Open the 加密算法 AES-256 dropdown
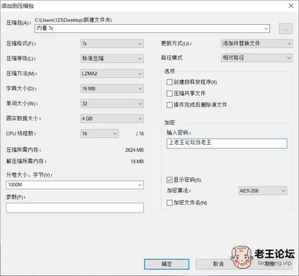Image resolution: width=299 pixels, height=276 pixels. coord(262,190)
